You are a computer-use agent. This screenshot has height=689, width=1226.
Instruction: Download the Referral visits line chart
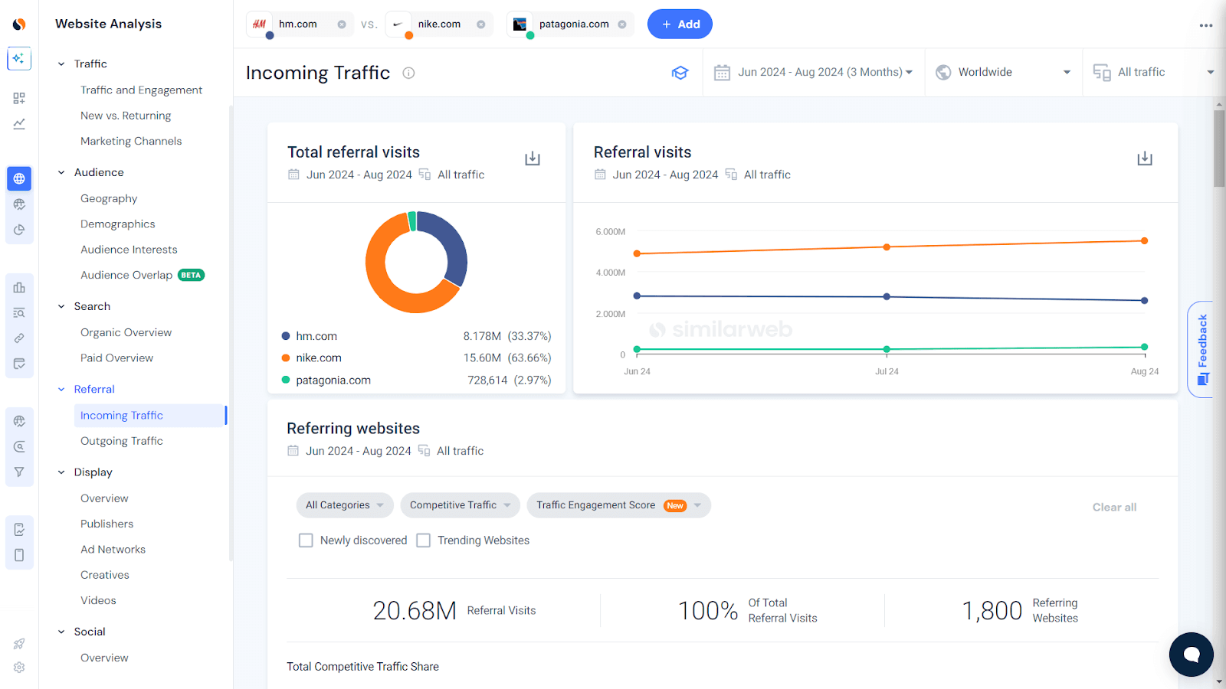pos(1144,158)
